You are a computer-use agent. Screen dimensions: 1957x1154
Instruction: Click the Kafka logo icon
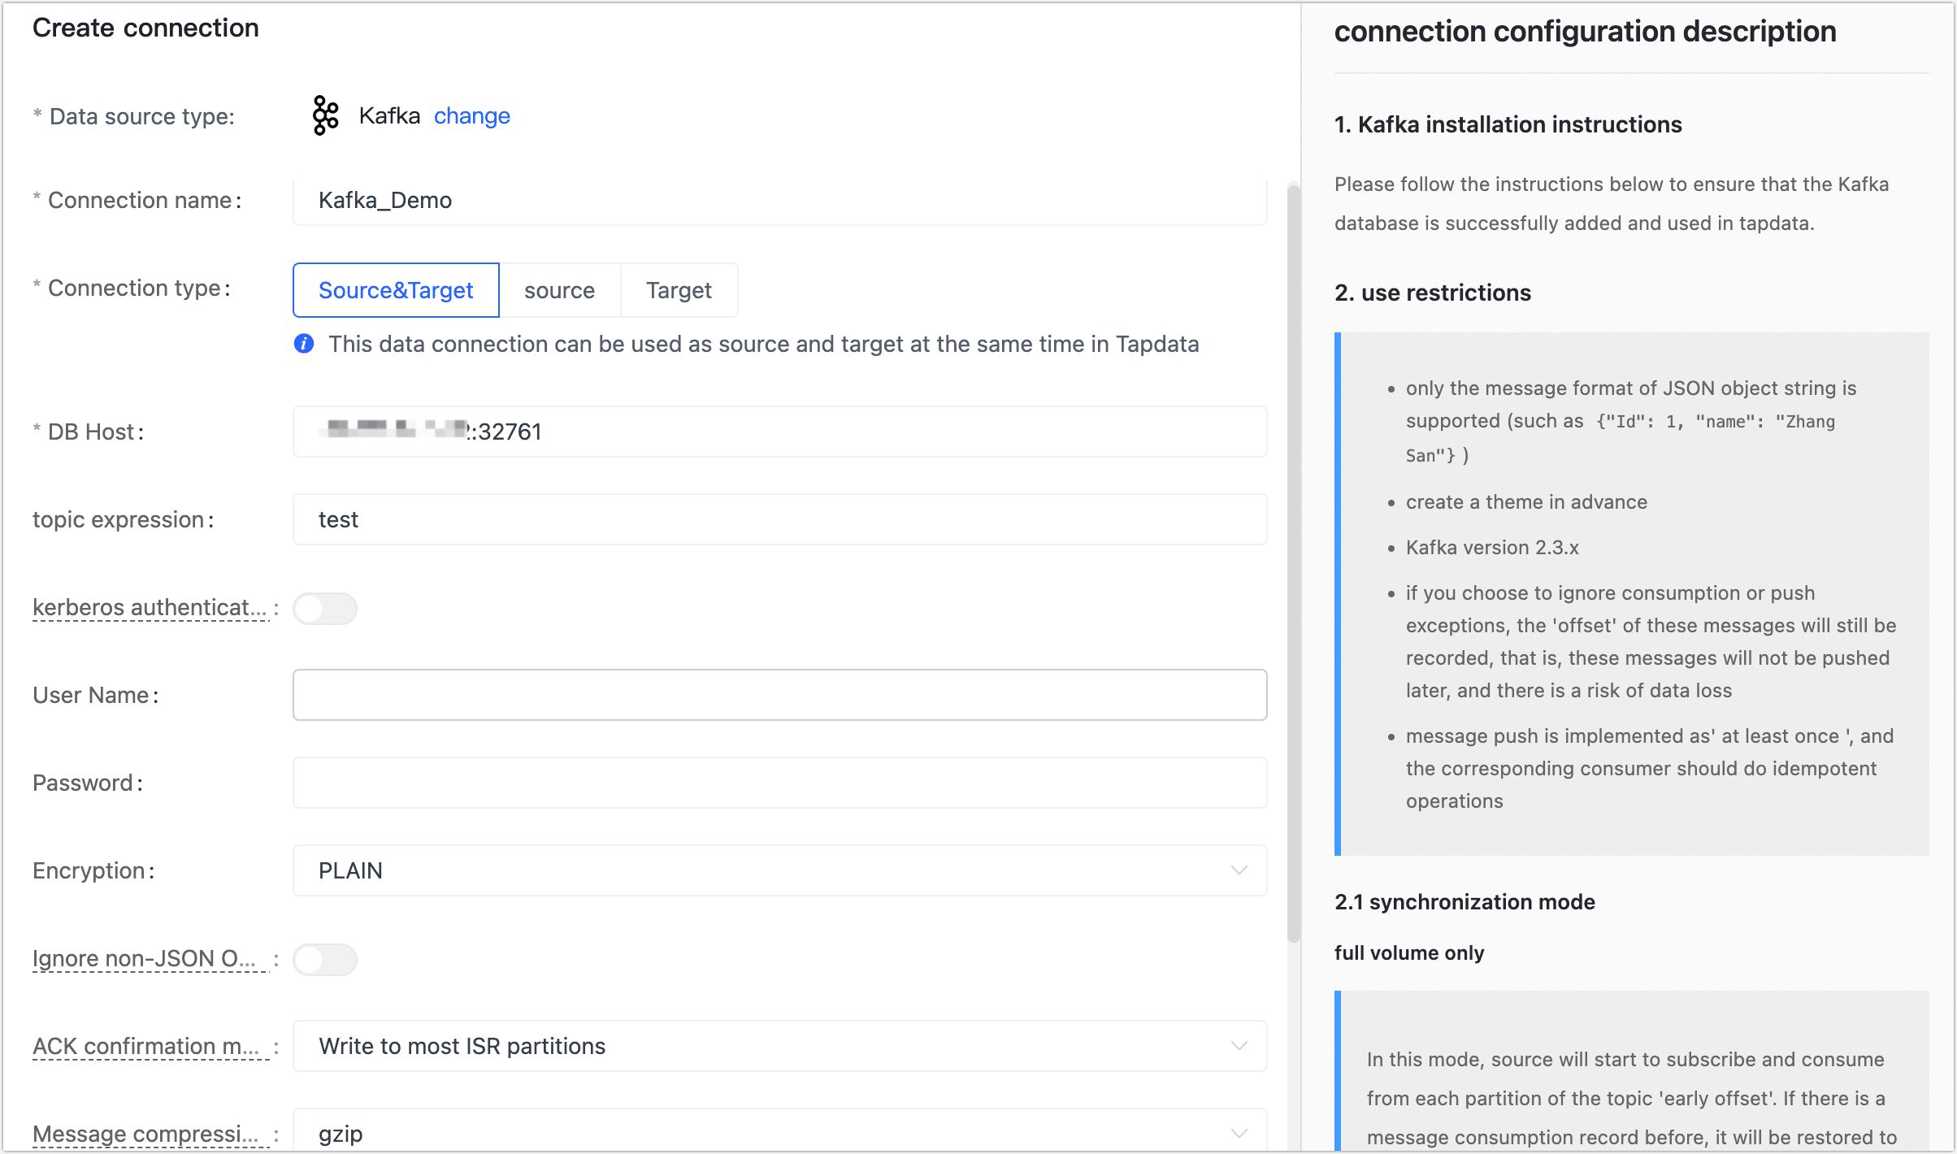(325, 115)
